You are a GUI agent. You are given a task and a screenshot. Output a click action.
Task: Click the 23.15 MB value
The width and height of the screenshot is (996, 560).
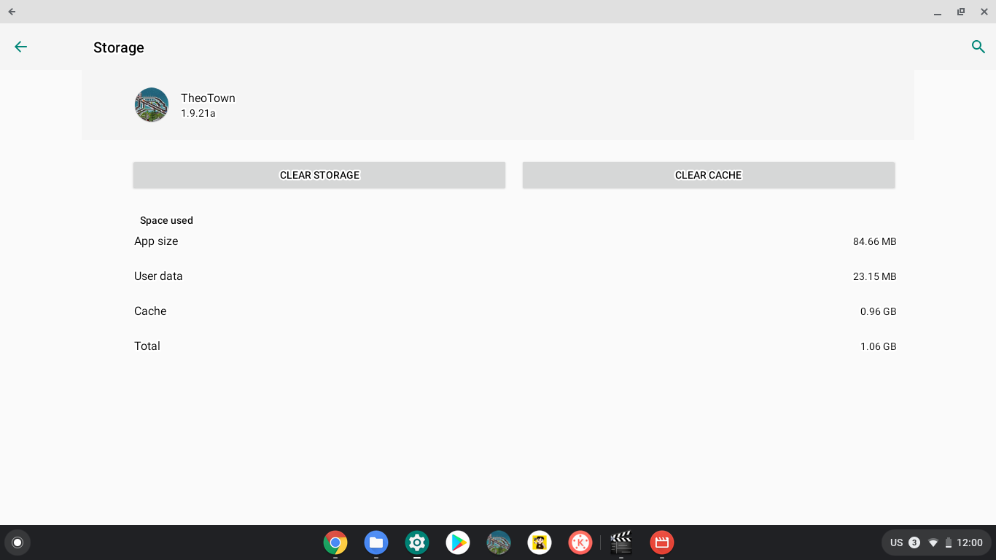[874, 276]
